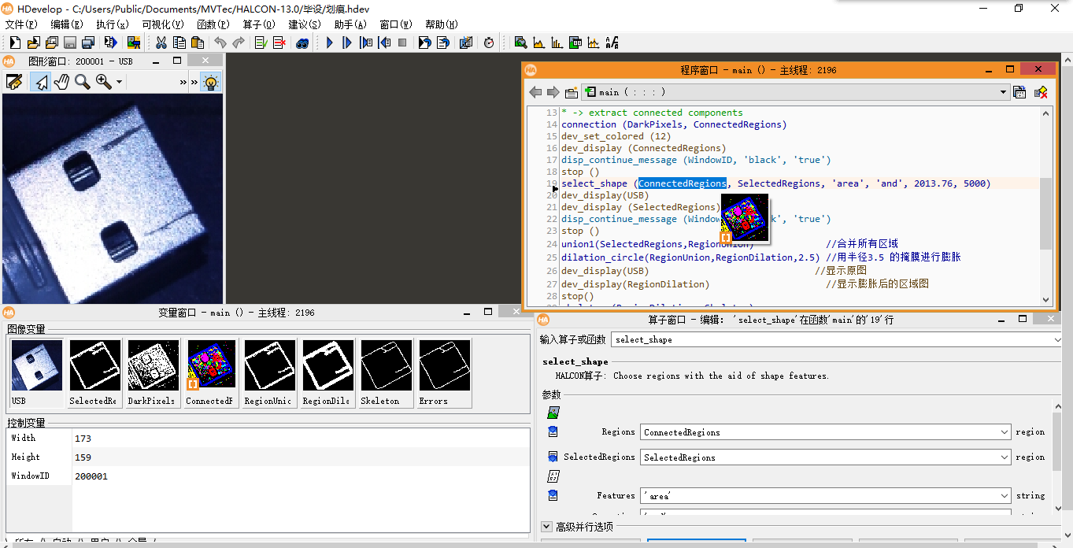The height and width of the screenshot is (548, 1073).
Task: Select the hand pan tool
Action: [x=61, y=81]
